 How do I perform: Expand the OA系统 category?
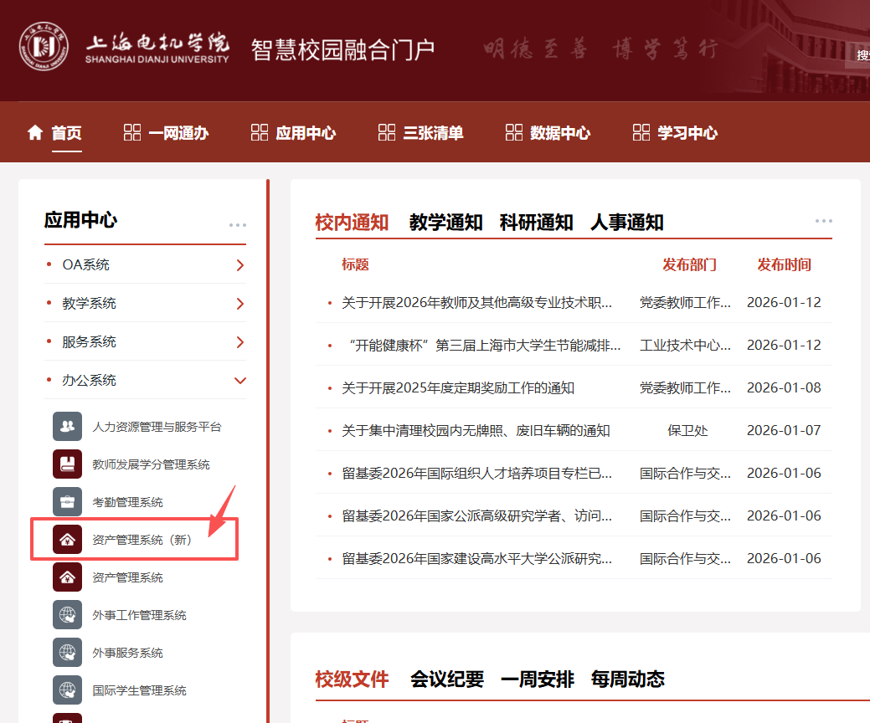240,265
